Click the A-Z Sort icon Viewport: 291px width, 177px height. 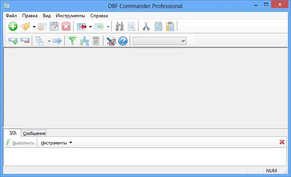(x=84, y=41)
